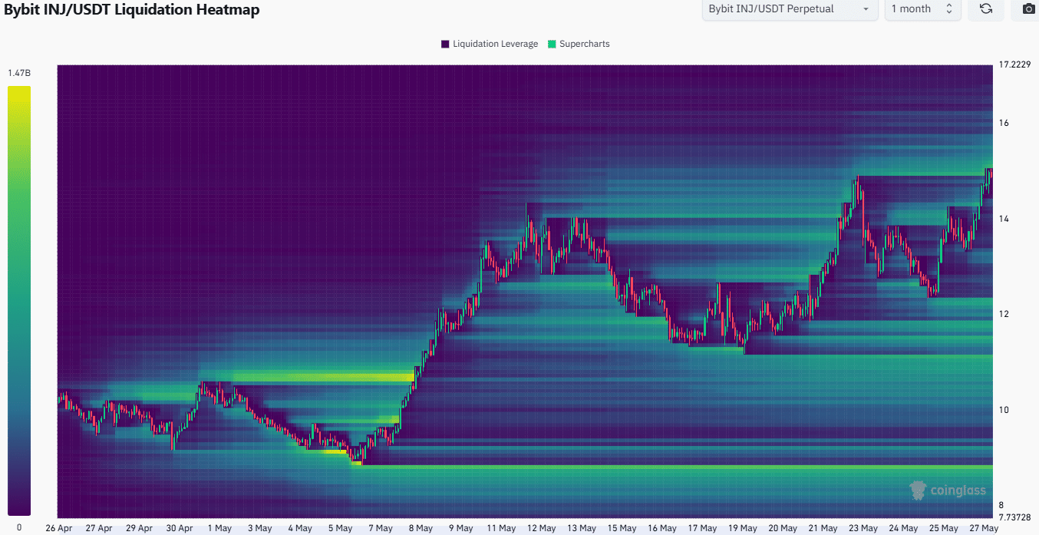Click the 7.73728 price axis label
This screenshot has width=1039, height=535.
coord(1015,518)
